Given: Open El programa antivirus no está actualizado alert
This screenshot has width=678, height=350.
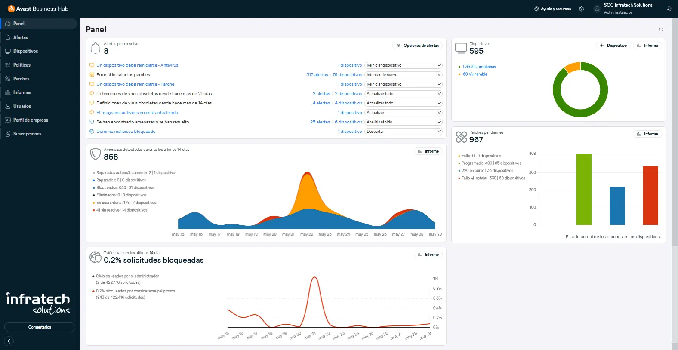Looking at the screenshot, I should [137, 113].
